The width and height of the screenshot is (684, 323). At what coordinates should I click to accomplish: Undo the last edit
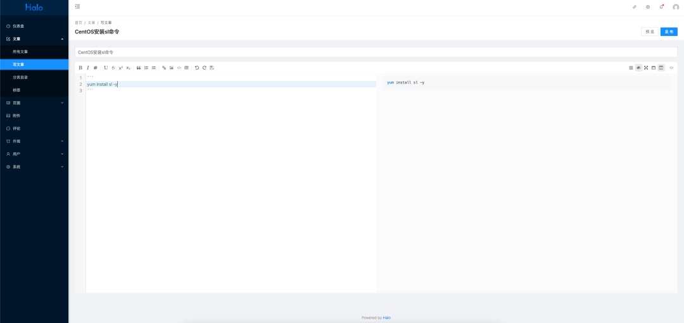197,68
